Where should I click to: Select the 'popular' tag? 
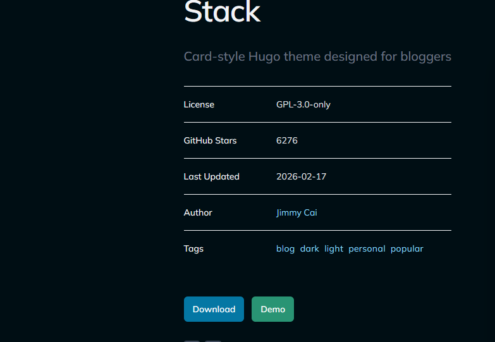tap(406, 248)
